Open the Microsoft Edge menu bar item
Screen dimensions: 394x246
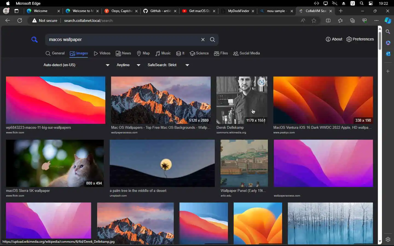coord(28,3)
